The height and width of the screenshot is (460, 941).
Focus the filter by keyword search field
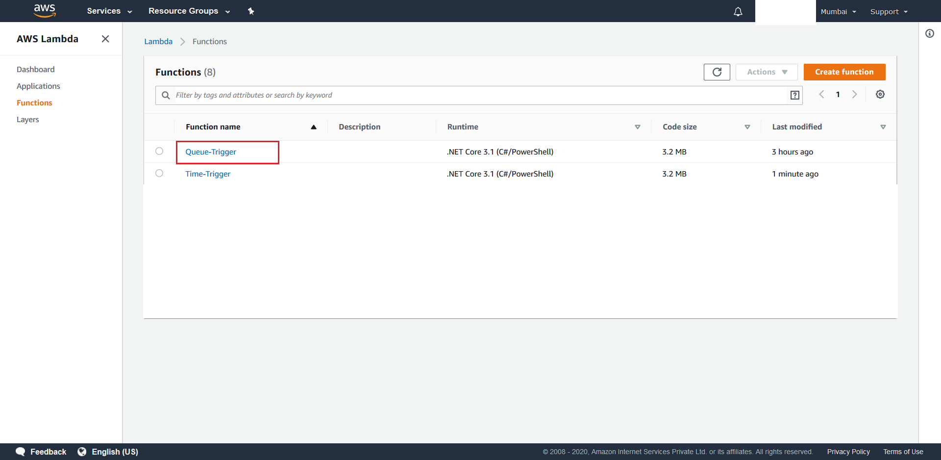[478, 95]
